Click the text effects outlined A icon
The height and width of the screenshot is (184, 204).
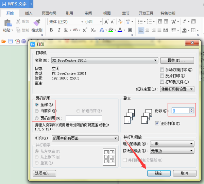(102, 30)
